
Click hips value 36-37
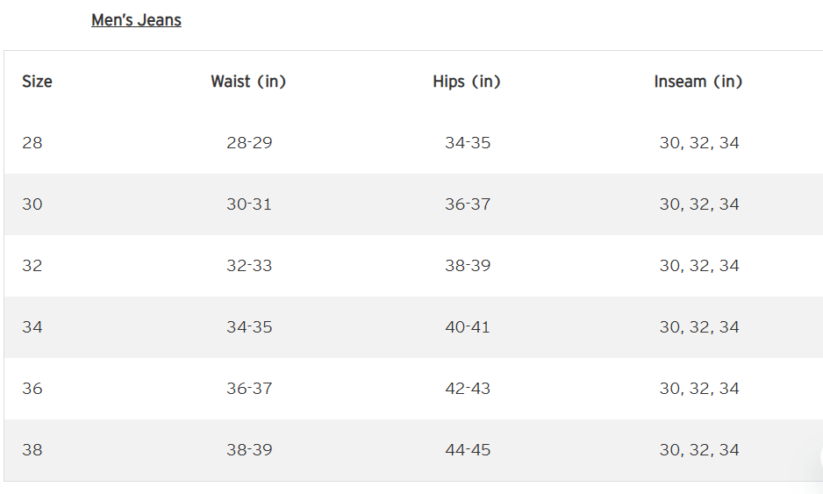point(468,204)
